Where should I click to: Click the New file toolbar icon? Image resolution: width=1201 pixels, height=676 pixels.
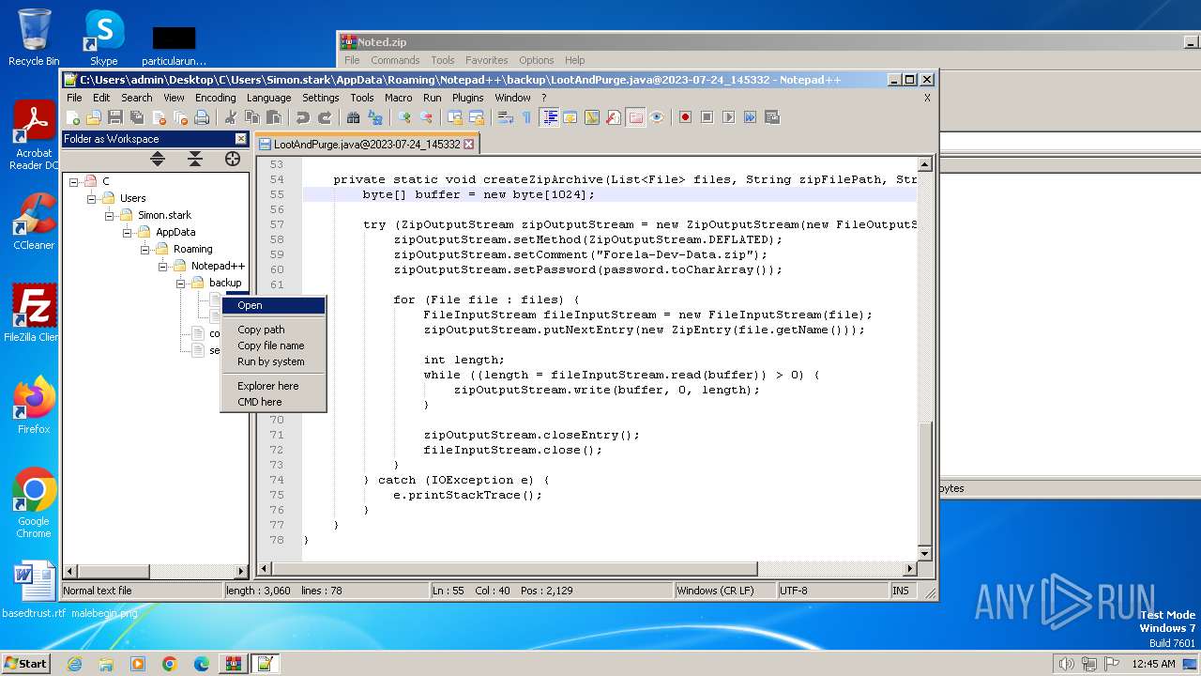click(73, 117)
